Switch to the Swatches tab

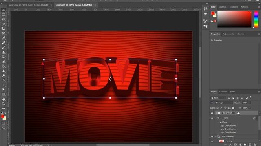[x=222, y=7]
